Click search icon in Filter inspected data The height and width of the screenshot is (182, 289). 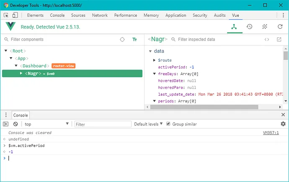(x=173, y=40)
